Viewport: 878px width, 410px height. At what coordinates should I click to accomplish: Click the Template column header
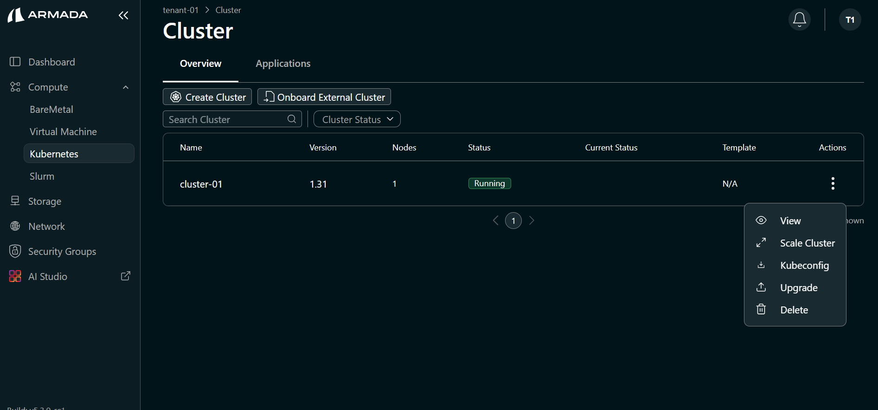[739, 148]
